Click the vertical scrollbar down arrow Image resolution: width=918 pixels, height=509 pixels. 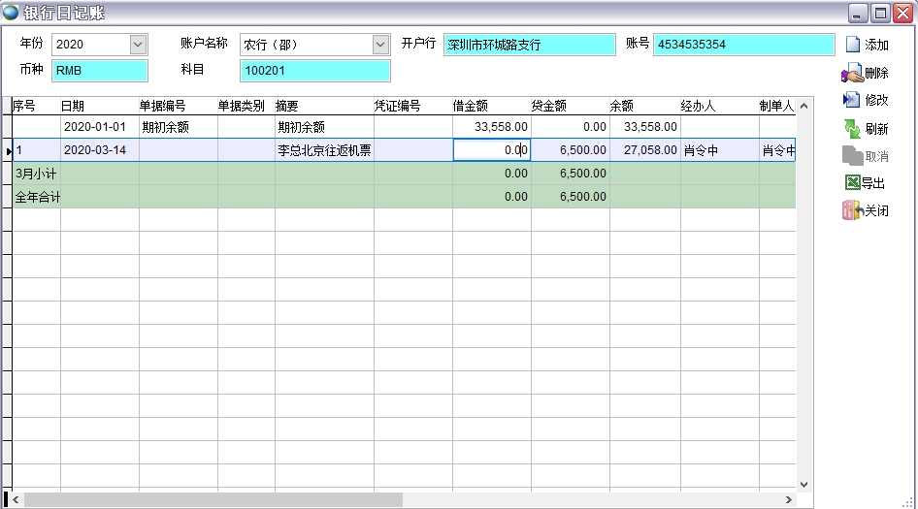point(803,484)
